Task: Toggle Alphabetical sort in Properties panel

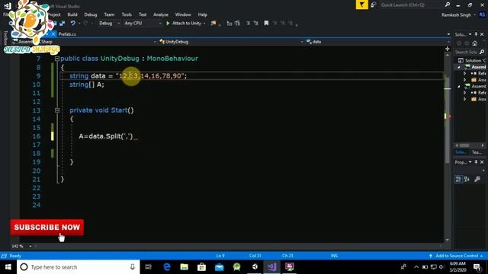Action: point(467,179)
